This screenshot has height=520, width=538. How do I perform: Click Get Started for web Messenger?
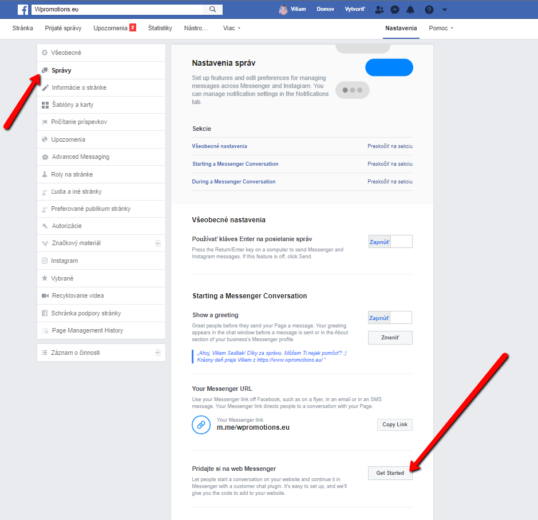[x=390, y=473]
